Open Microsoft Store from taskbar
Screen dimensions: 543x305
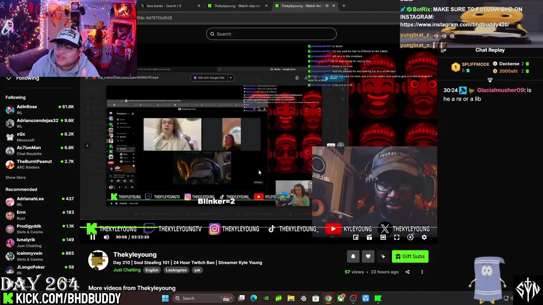(x=316, y=298)
